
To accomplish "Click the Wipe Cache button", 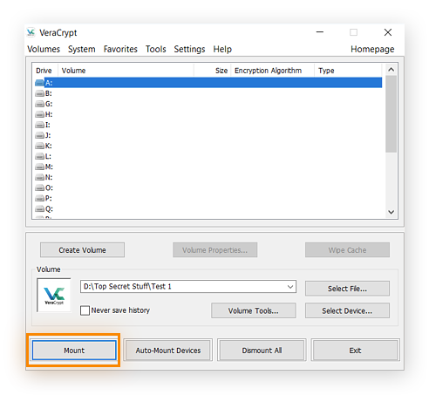I will pyautogui.click(x=347, y=250).
